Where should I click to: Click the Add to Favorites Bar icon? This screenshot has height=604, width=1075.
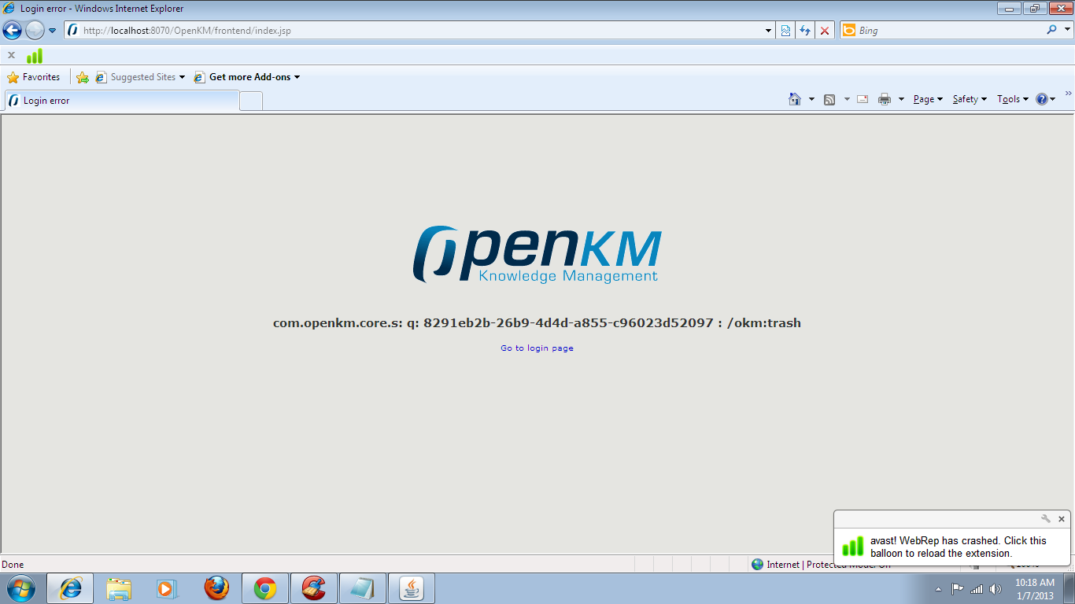coord(83,77)
